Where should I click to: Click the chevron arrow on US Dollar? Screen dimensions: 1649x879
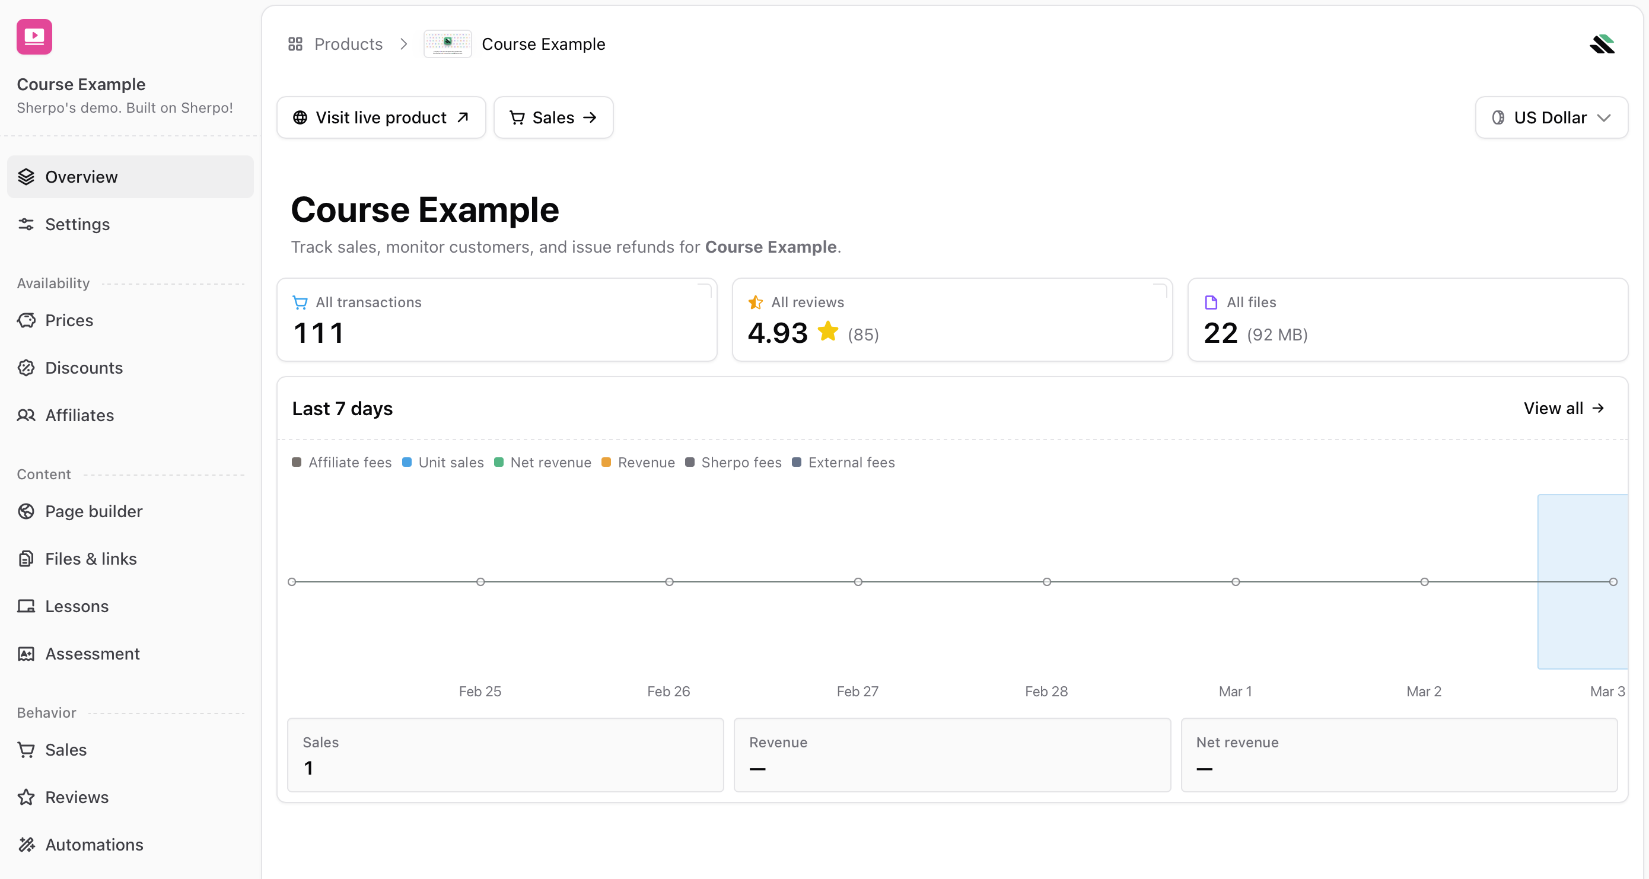click(1603, 118)
